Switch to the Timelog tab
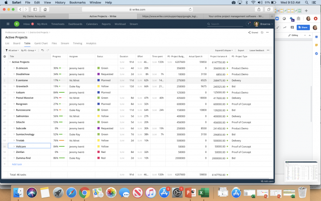This screenshot has width=321, height=201. point(77,43)
